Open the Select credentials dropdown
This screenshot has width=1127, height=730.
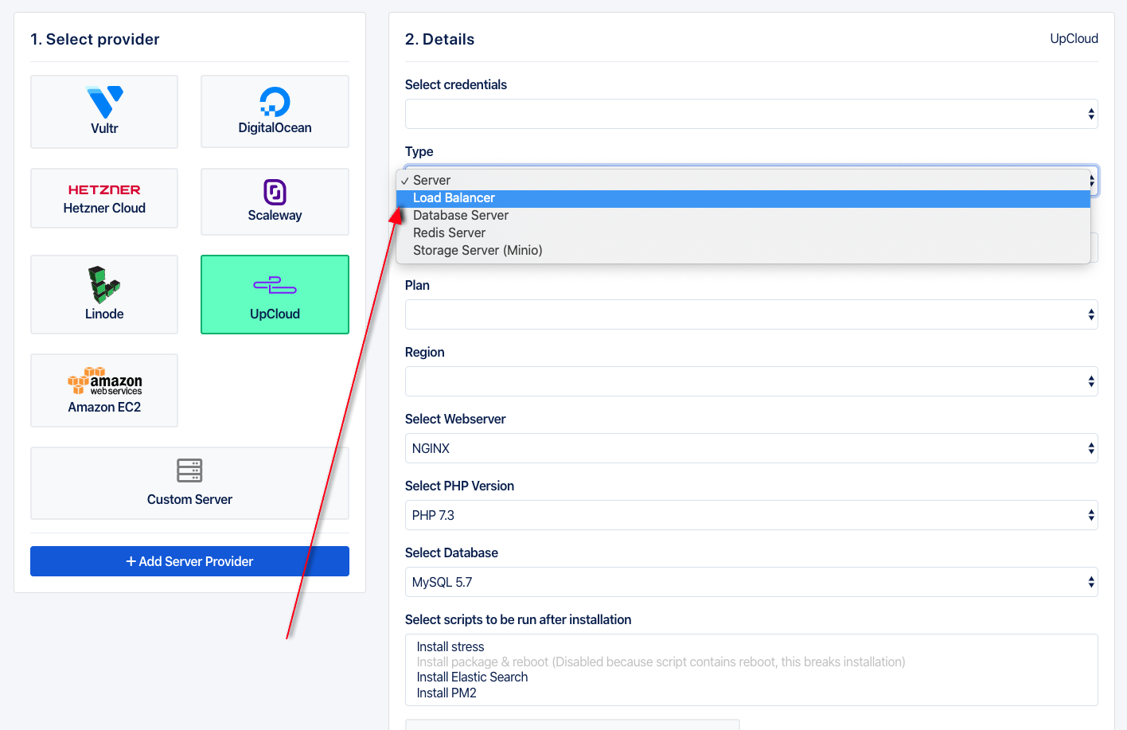pyautogui.click(x=751, y=114)
